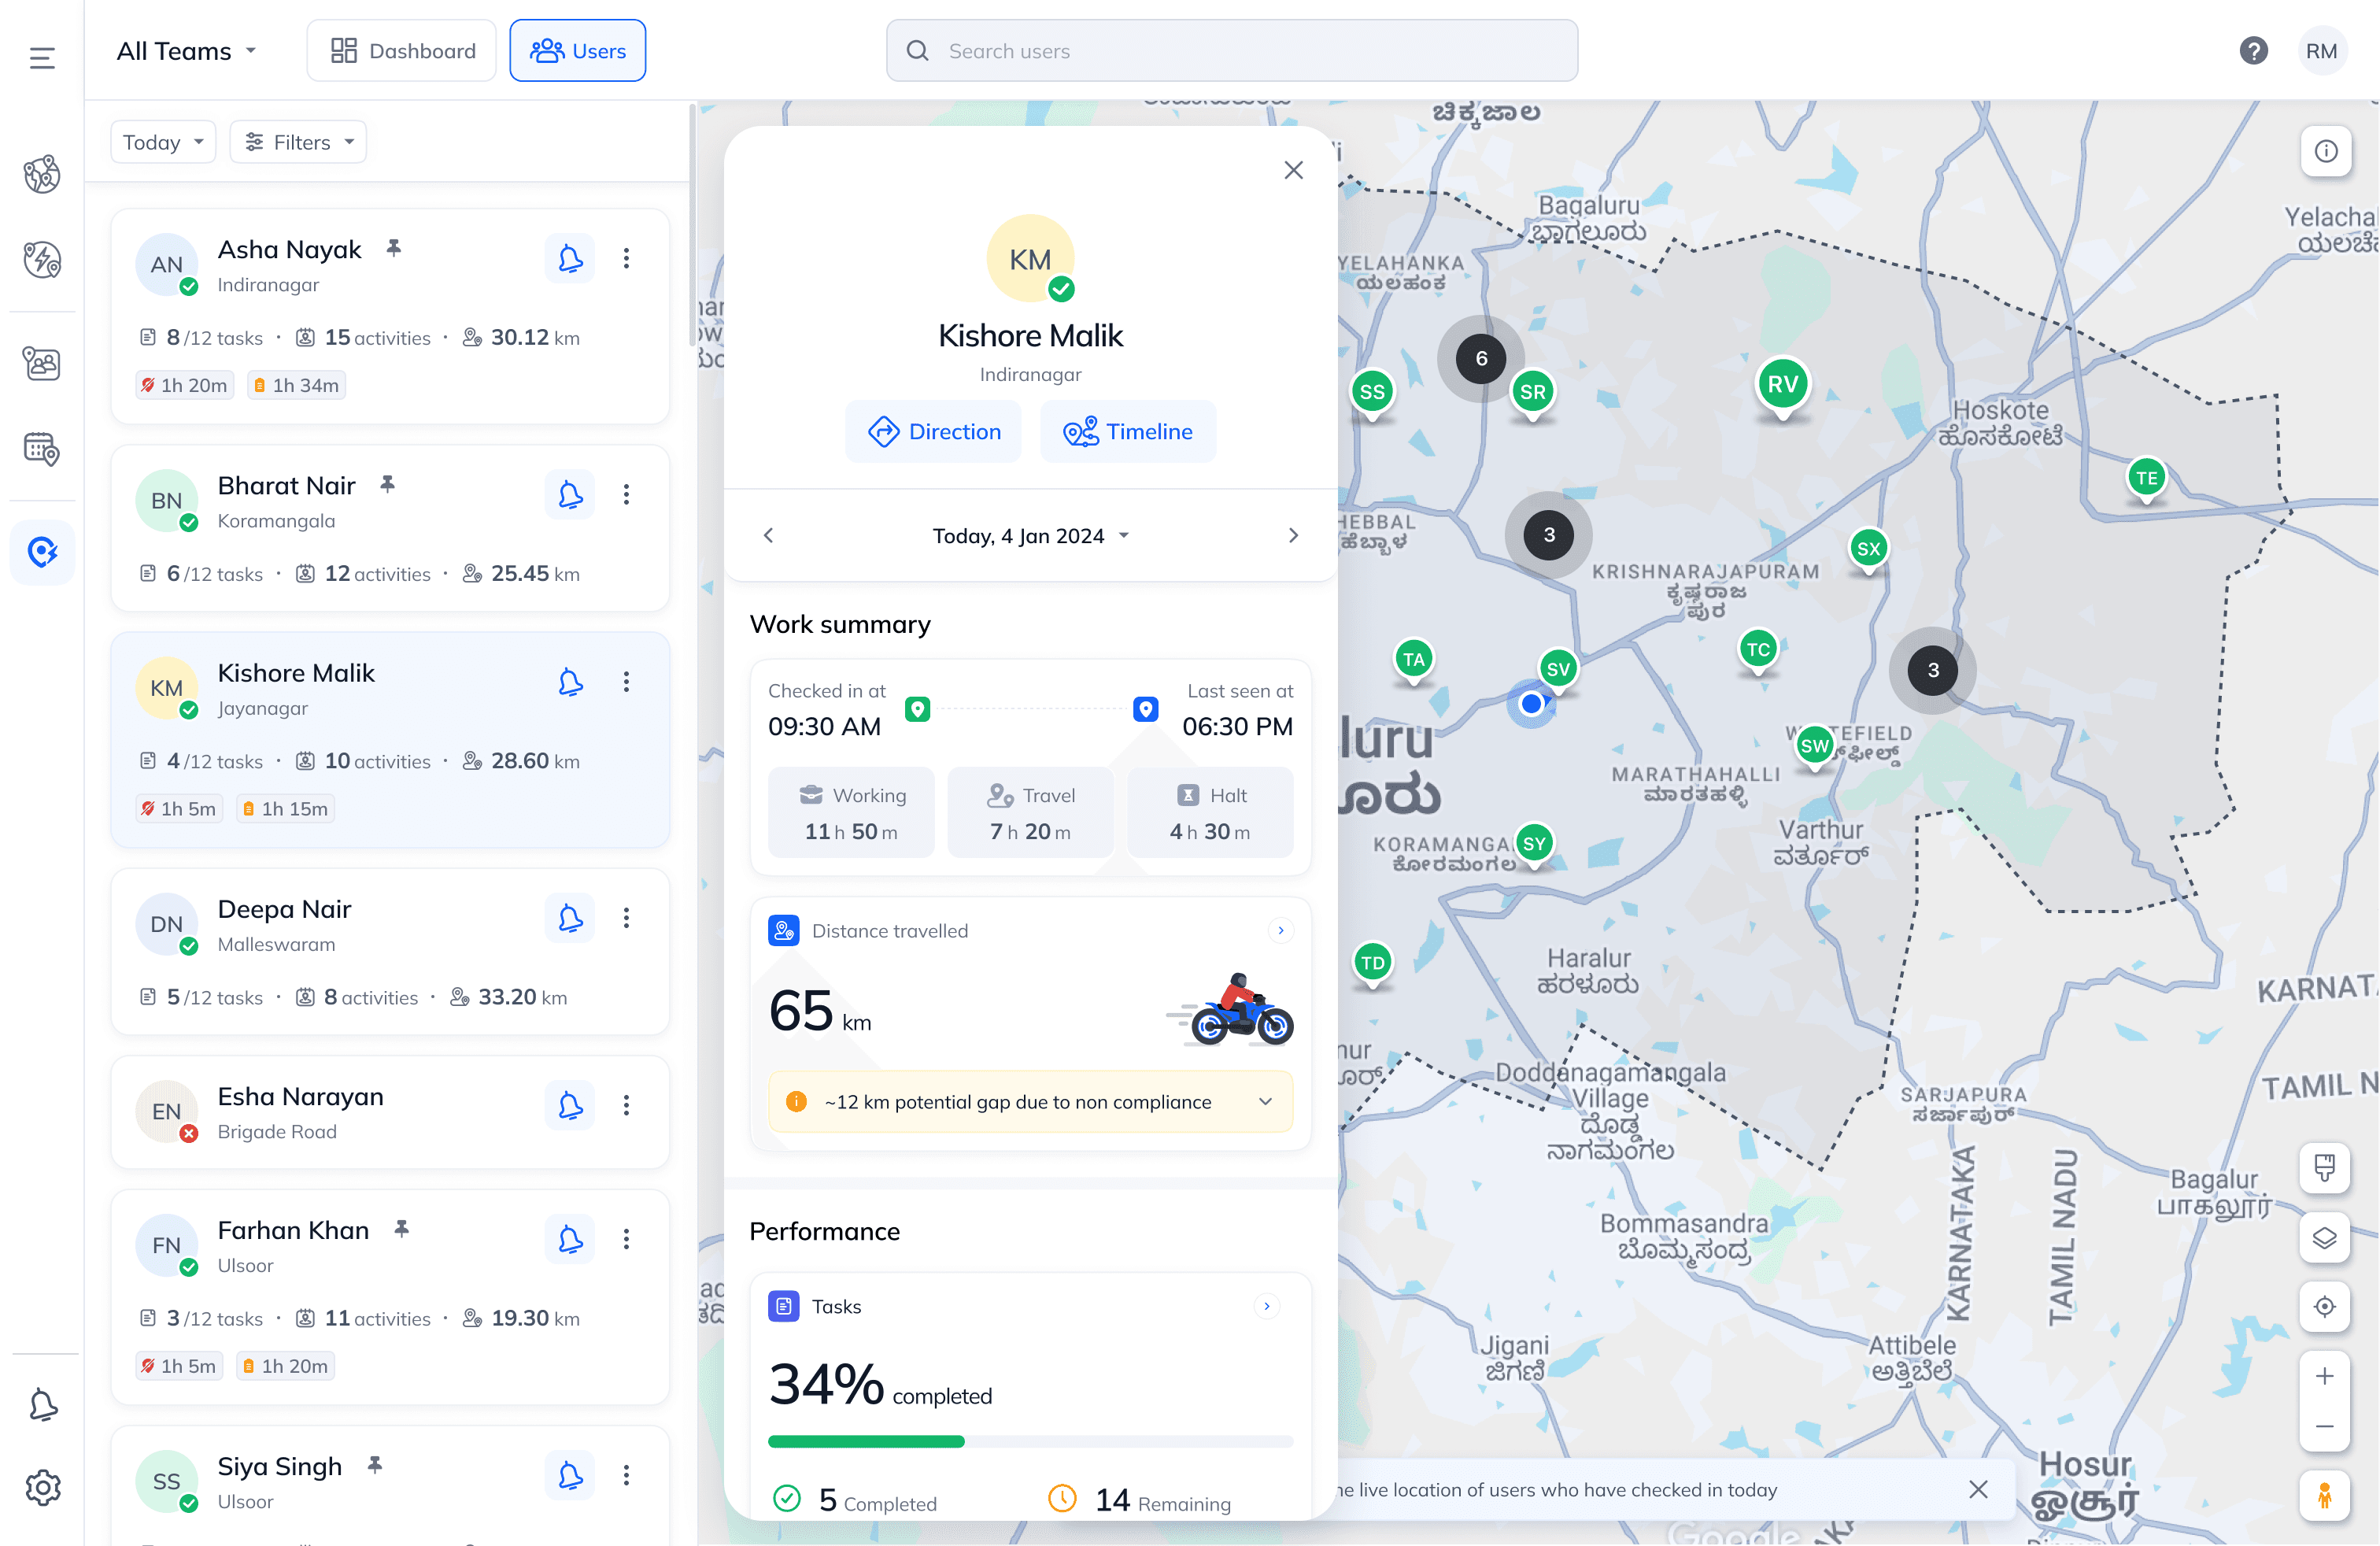Expand the Filters dropdown
Image resolution: width=2380 pixels, height=1546 pixels.
point(299,142)
